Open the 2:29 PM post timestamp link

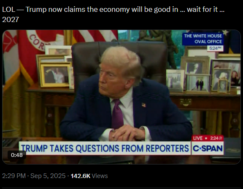click(14, 176)
